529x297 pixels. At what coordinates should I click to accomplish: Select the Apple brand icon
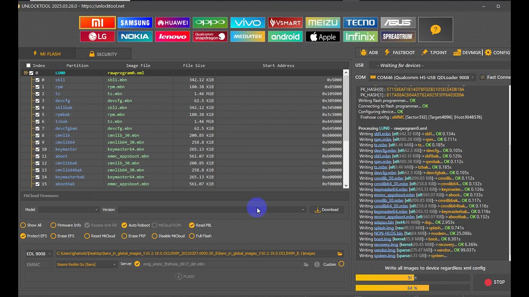[323, 37]
